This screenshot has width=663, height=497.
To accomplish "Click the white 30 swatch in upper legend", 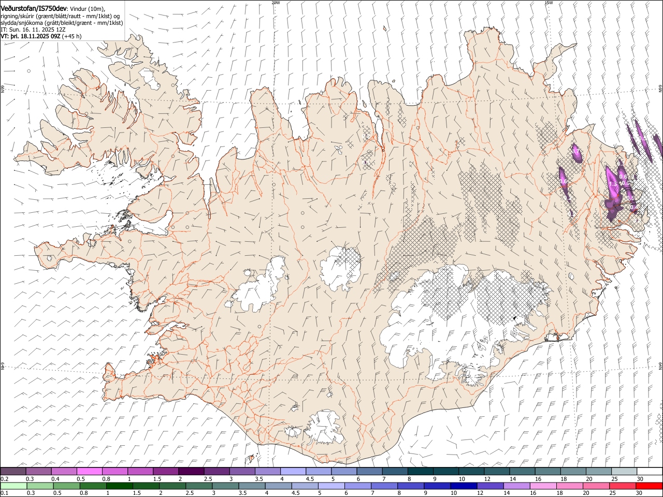I will pos(650,472).
